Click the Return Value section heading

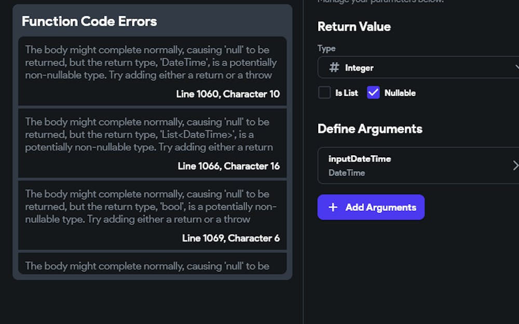(x=354, y=26)
